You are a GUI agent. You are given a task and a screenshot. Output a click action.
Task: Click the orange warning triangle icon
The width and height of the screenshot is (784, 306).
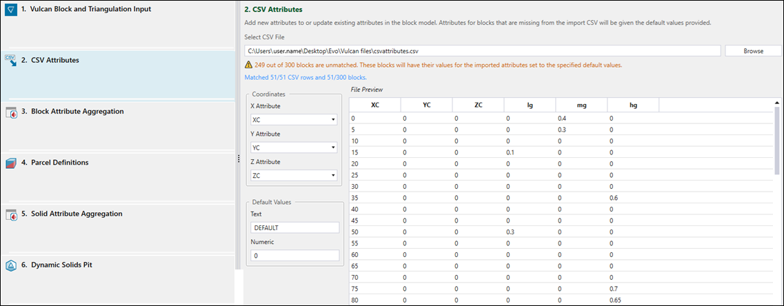point(249,65)
